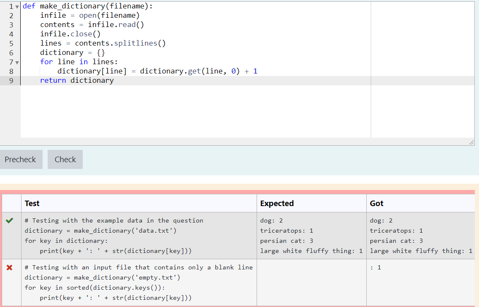
Task: Click 'triceratops: 1' in the Expected column
Action: [x=287, y=231]
